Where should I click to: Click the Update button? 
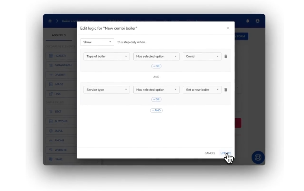pyautogui.click(x=226, y=153)
